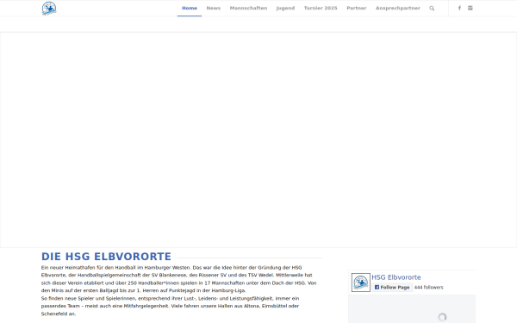Open the Facebook icon in header
Image resolution: width=517 pixels, height=323 pixels.
(x=459, y=8)
